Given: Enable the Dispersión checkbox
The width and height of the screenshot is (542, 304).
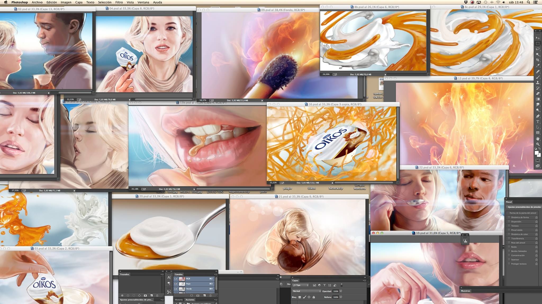Looking at the screenshot, I should pos(509,222).
